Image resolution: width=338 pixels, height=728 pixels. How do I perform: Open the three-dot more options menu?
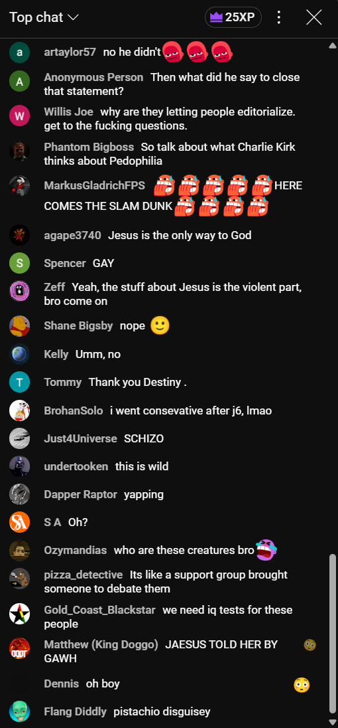coord(279,18)
